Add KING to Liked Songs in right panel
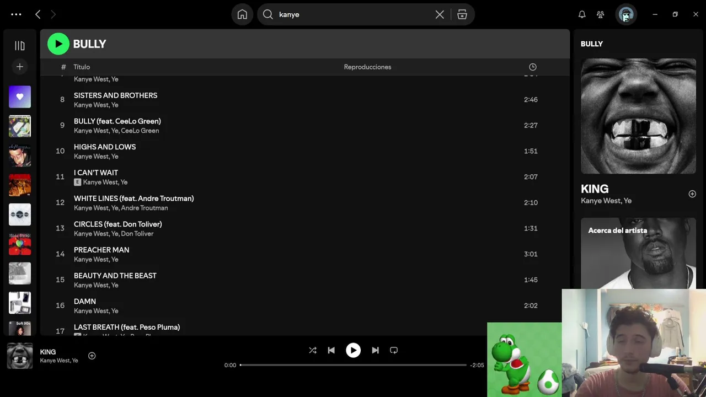This screenshot has height=397, width=706. pyautogui.click(x=692, y=194)
